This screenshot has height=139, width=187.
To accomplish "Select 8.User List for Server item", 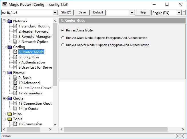I will pyautogui.click(x=35, y=67).
